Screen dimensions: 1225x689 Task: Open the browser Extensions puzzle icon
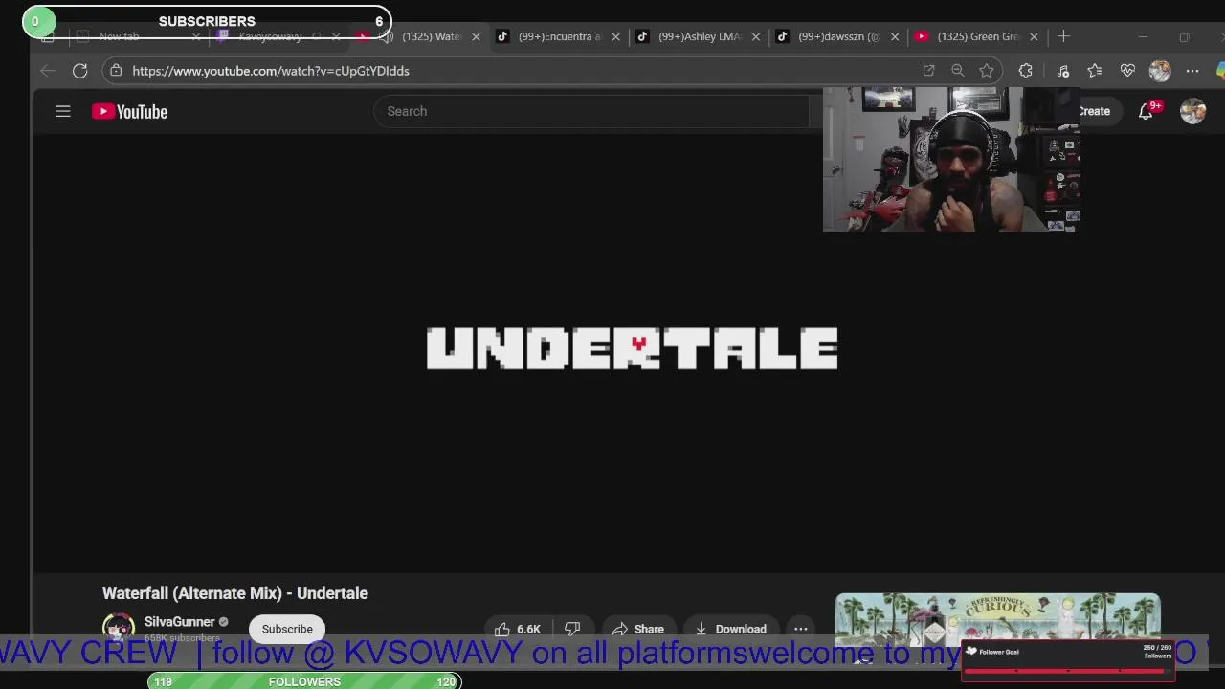(x=1026, y=71)
